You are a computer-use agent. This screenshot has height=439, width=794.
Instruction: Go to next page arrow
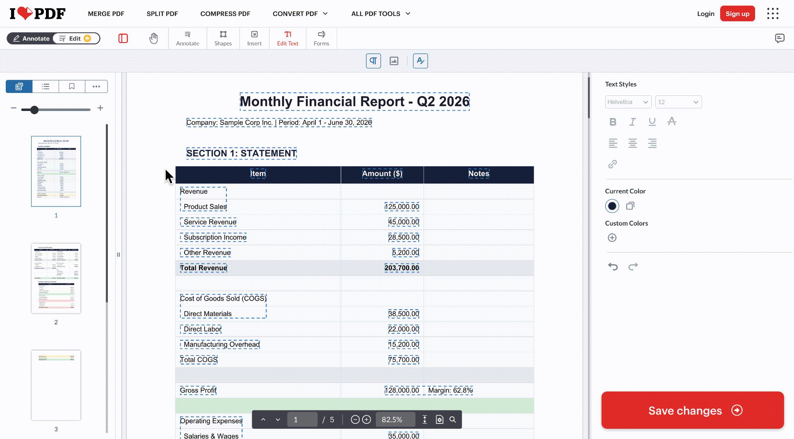click(x=278, y=420)
